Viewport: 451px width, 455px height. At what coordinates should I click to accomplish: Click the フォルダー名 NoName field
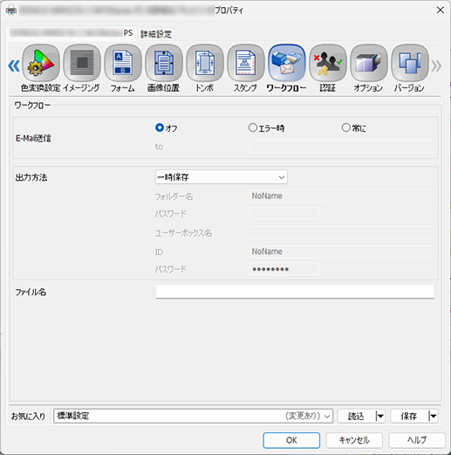(342, 196)
